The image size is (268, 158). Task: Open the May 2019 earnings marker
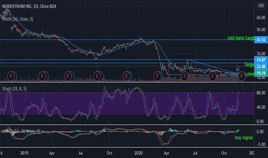(x=68, y=76)
